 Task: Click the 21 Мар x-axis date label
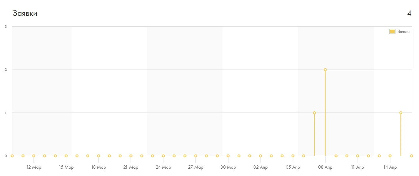tap(131, 167)
